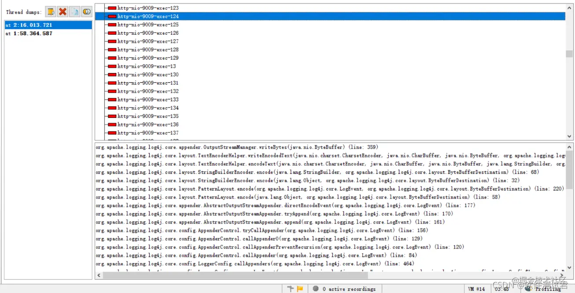Click the tryAppend stack frame line 170
This screenshot has width=575, height=293.
274,214
